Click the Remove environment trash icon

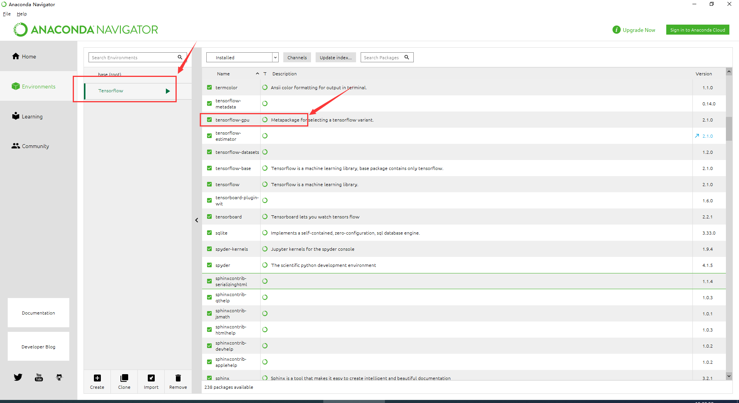click(178, 378)
